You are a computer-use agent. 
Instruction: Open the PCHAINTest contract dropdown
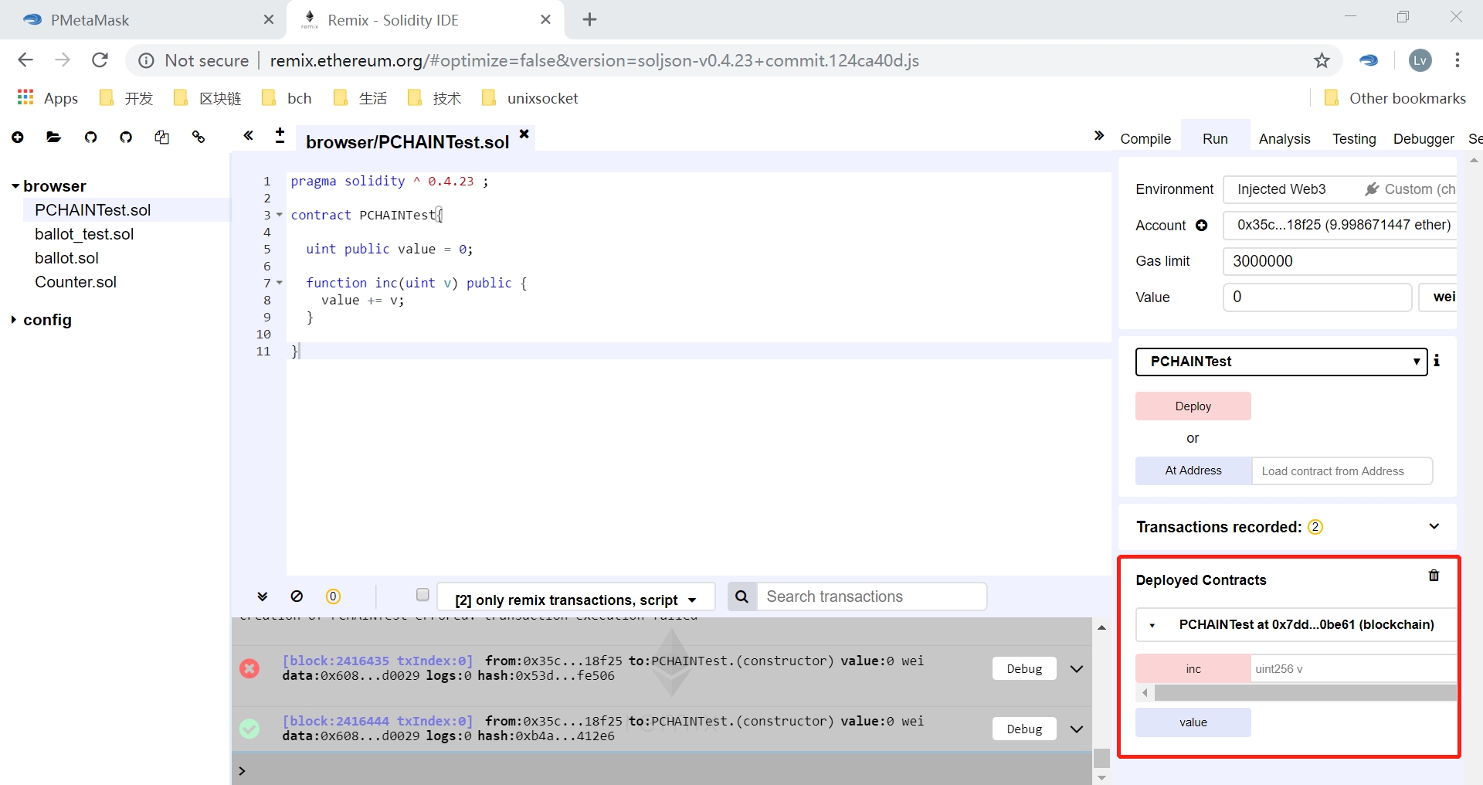pyautogui.click(x=1281, y=362)
